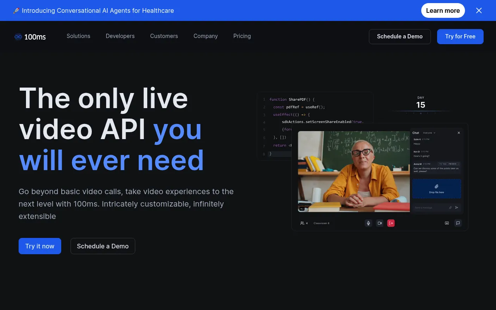Go to the Pricing page
The height and width of the screenshot is (310, 496).
click(242, 36)
